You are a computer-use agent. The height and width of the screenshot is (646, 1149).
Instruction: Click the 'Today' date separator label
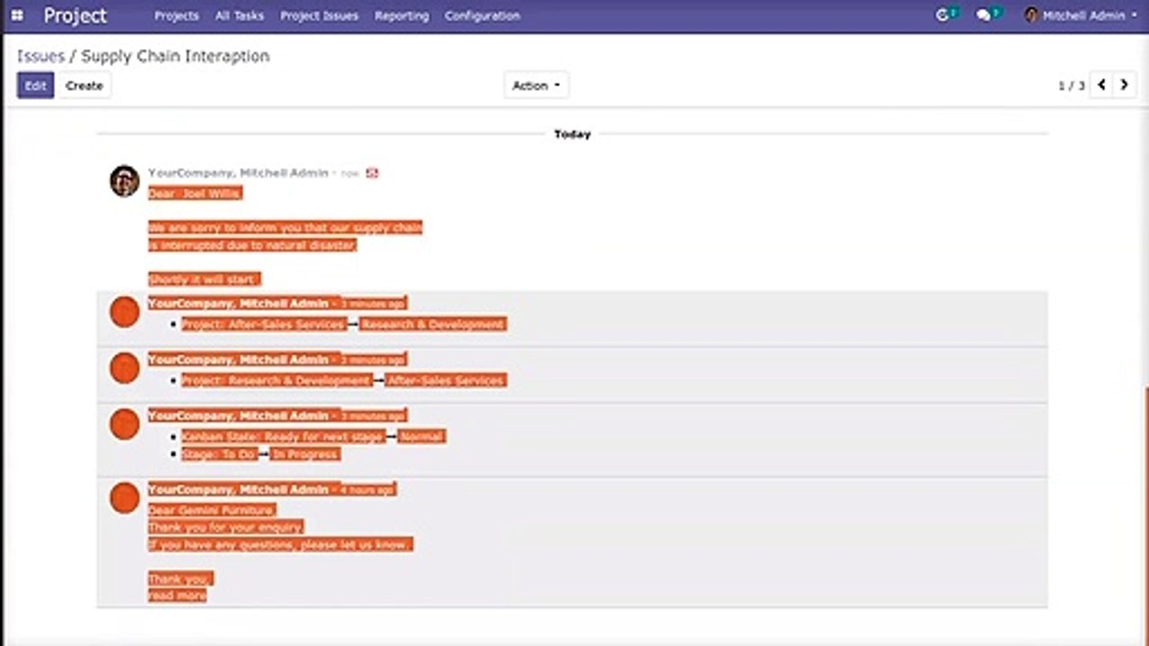[573, 134]
